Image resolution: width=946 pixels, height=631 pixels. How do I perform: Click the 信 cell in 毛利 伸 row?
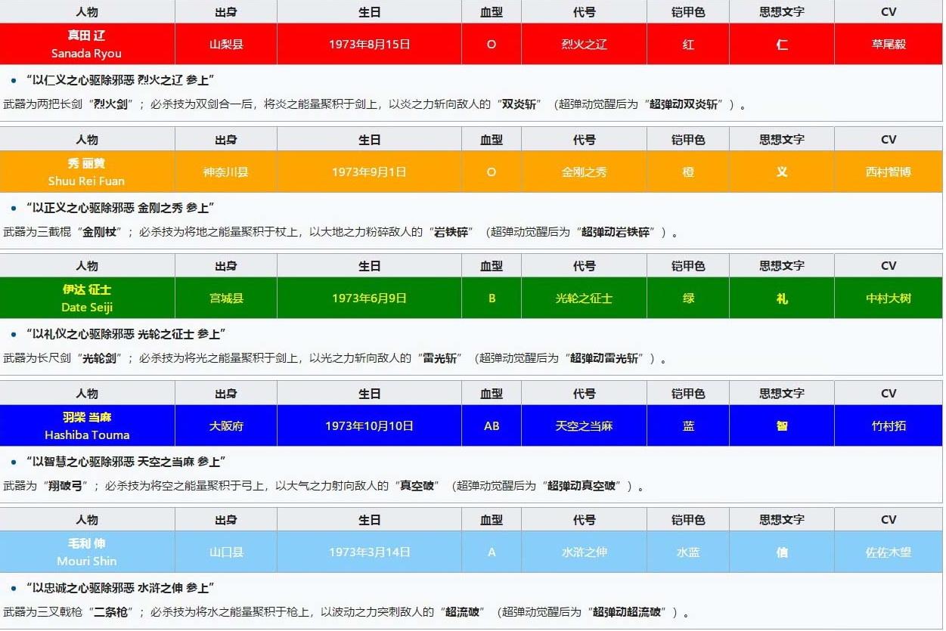click(x=782, y=552)
